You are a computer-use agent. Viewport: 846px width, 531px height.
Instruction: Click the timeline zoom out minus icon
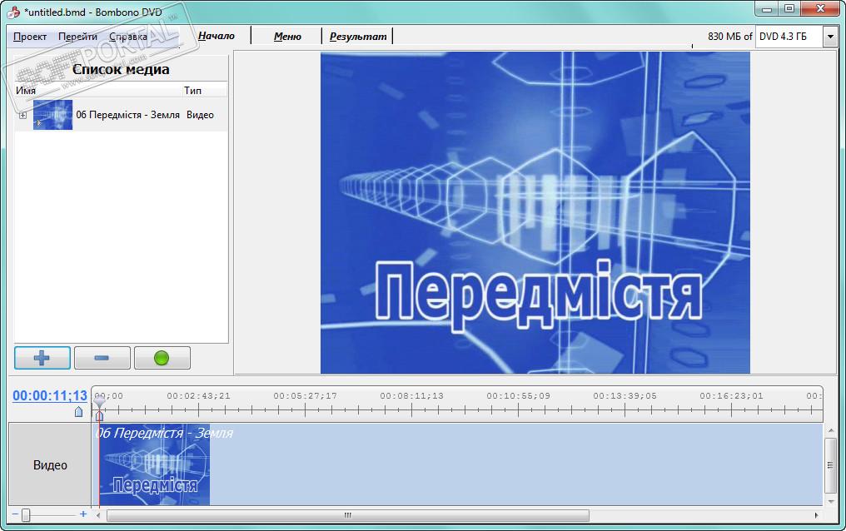point(15,514)
